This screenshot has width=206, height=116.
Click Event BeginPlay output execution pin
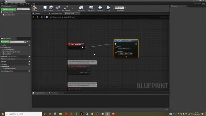pos(82,47)
